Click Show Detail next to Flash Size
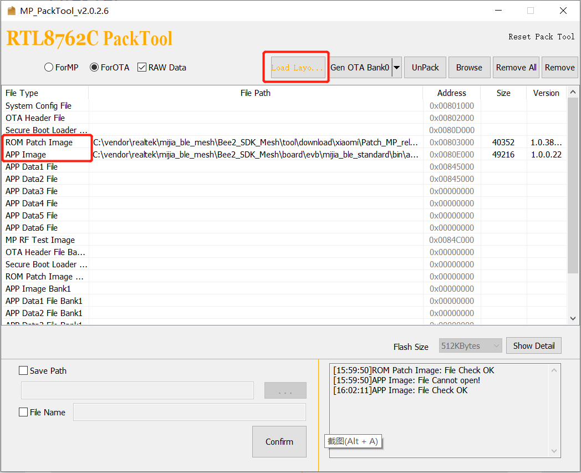The height and width of the screenshot is (473, 581). tap(533, 345)
